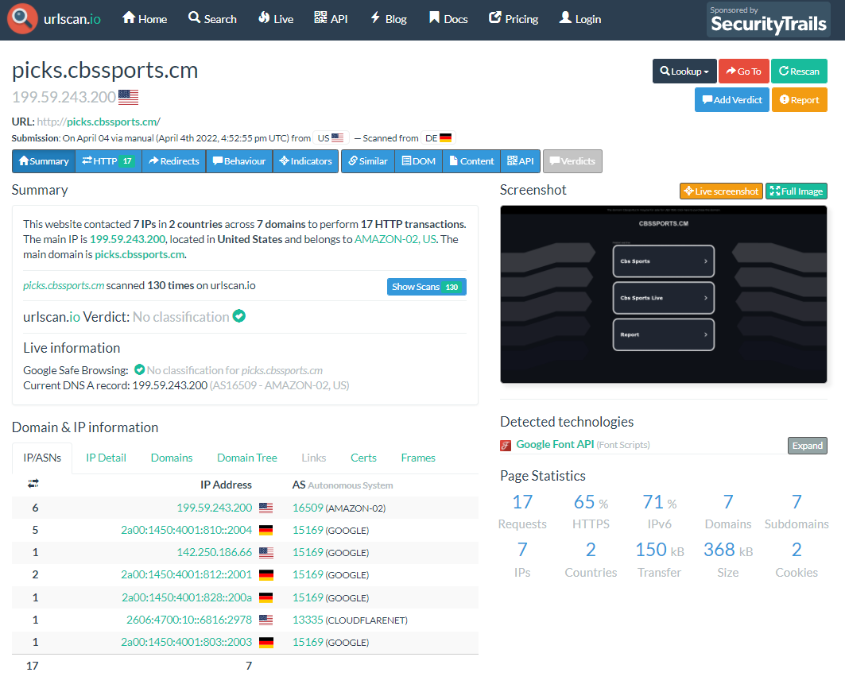Open the Google Font API technology link
This screenshot has height=684, width=845.
(555, 444)
